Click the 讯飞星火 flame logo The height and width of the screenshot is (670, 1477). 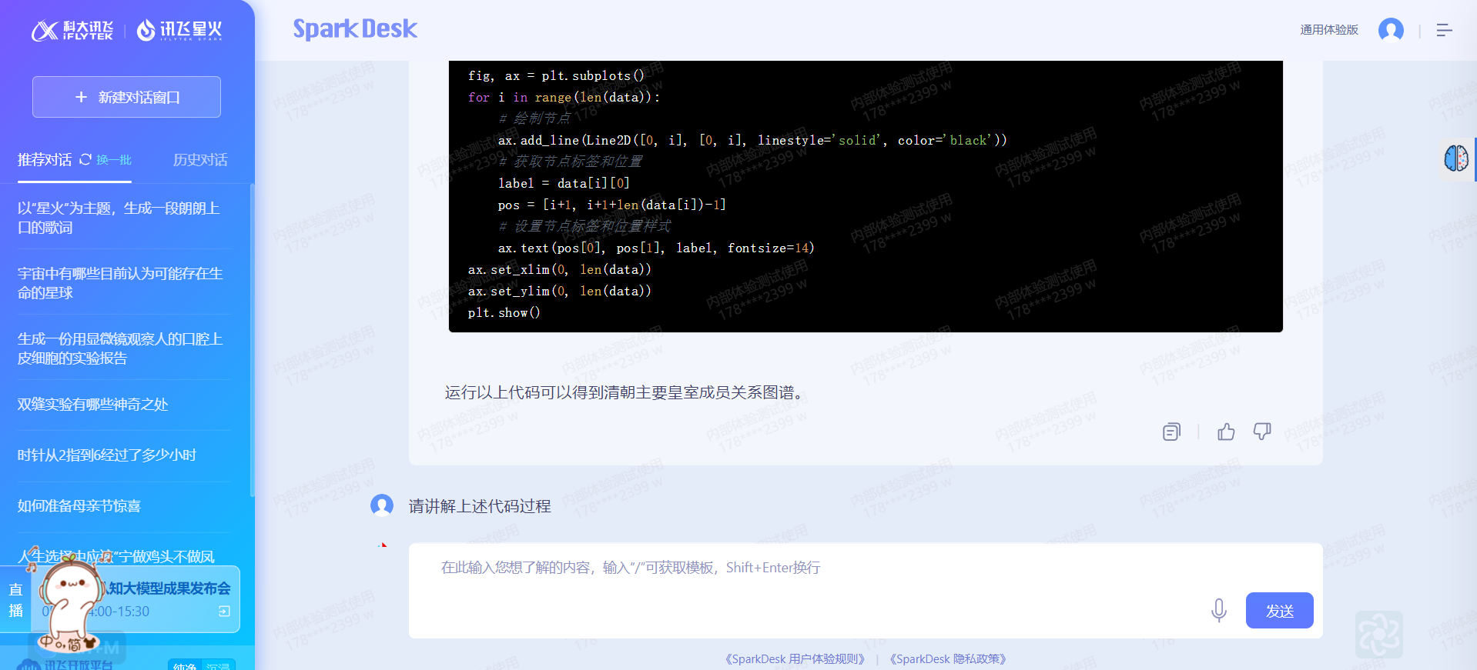[179, 30]
